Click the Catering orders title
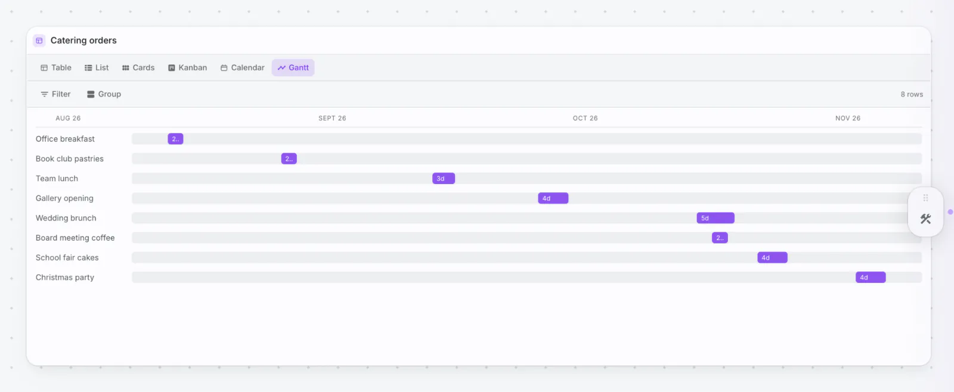The width and height of the screenshot is (954, 392). pos(83,41)
